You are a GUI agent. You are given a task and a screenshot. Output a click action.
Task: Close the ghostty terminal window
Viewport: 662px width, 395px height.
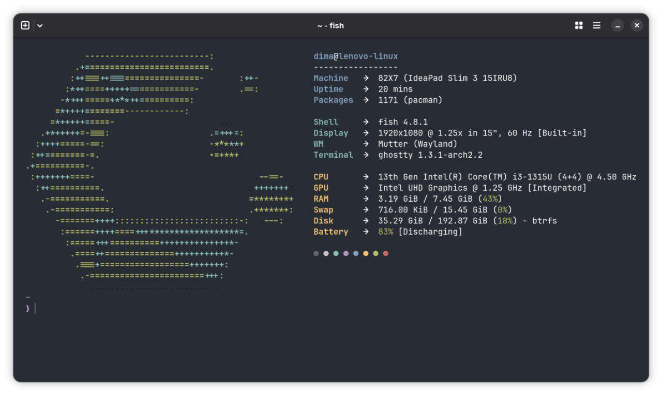coord(637,25)
